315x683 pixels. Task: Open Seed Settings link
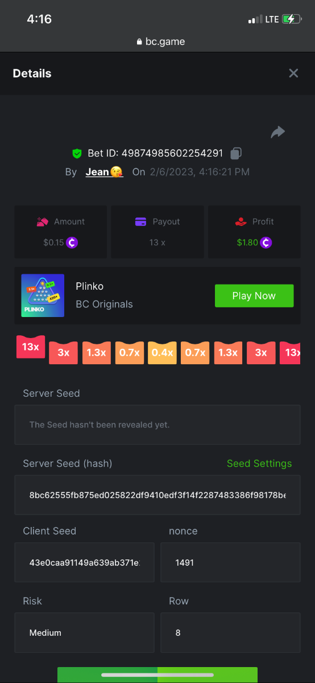click(259, 463)
